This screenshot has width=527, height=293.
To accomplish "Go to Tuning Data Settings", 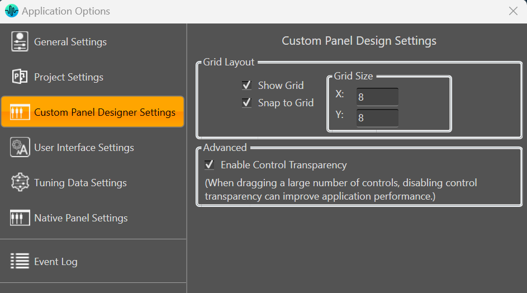I will [x=80, y=183].
